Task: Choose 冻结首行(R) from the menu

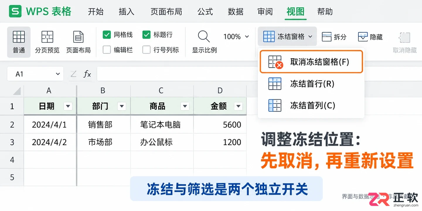Action: 311,84
